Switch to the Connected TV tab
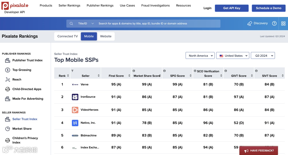Screen dimensions: 288x155 click(67, 36)
